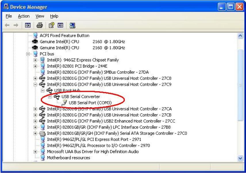Select Microsoft UAA Bus Driver label
This screenshot has height=173, width=246.
click(93, 151)
